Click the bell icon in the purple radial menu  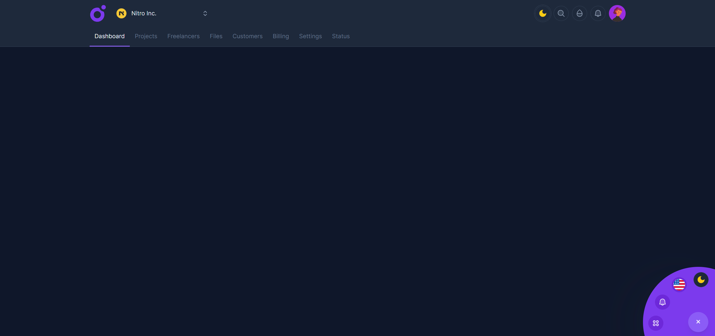663,302
